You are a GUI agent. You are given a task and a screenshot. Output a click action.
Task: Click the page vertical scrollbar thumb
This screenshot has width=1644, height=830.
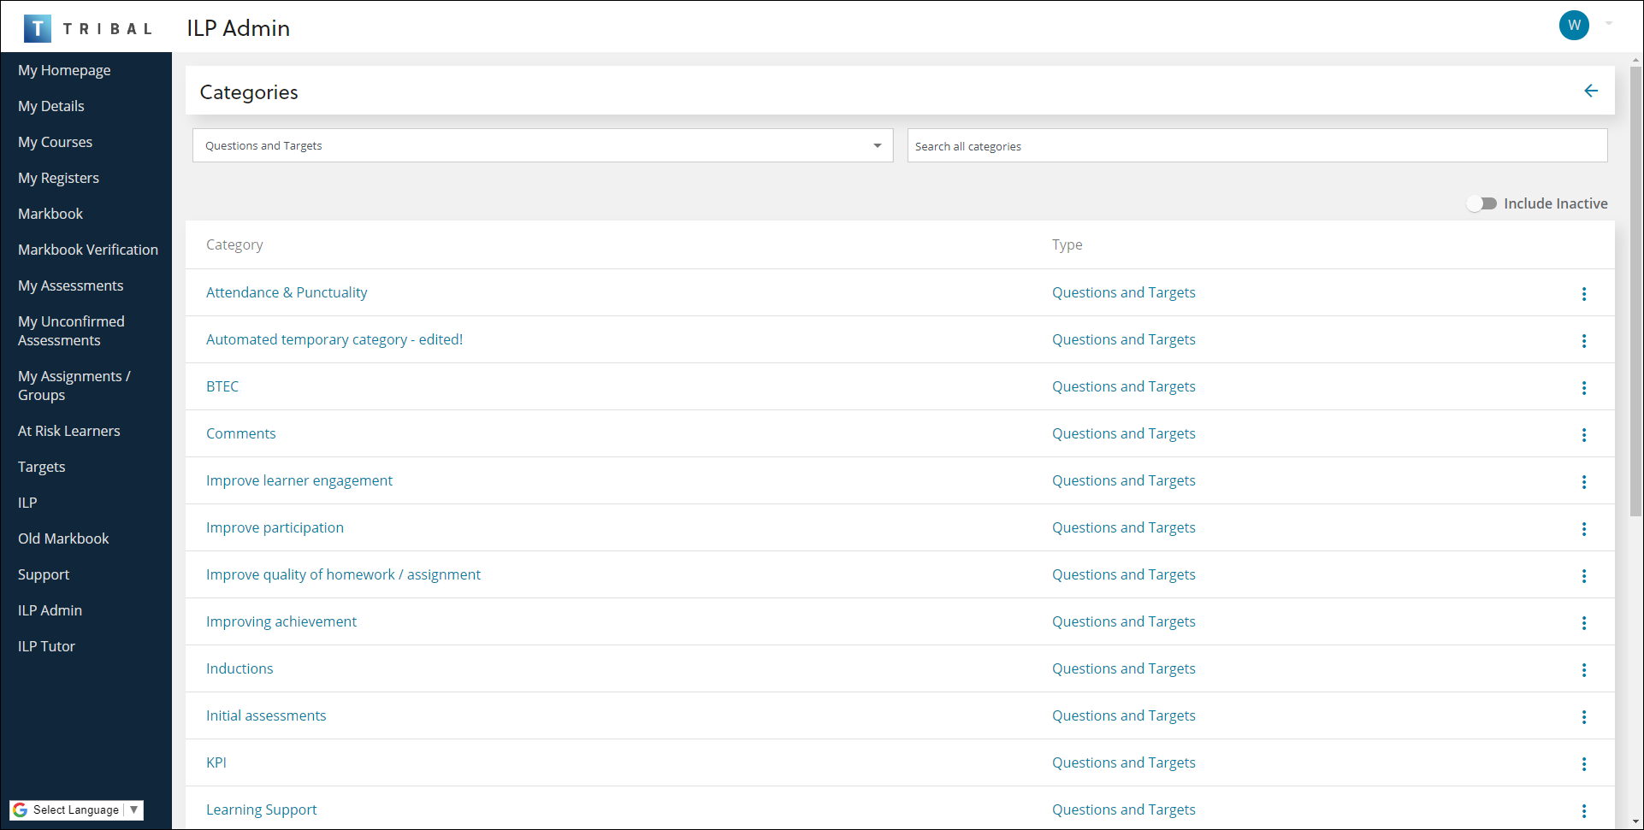(x=1635, y=291)
